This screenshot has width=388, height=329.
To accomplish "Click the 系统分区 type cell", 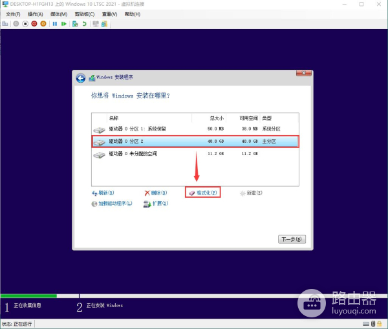I will tap(271, 129).
